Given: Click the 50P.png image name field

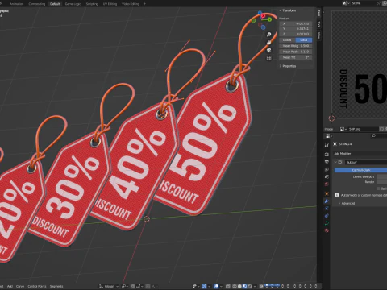Looking at the screenshot, I should pyautogui.click(x=363, y=129).
